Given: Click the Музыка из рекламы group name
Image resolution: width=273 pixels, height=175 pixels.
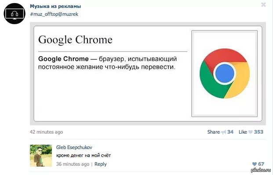Looking at the screenshot, I should (55, 6).
